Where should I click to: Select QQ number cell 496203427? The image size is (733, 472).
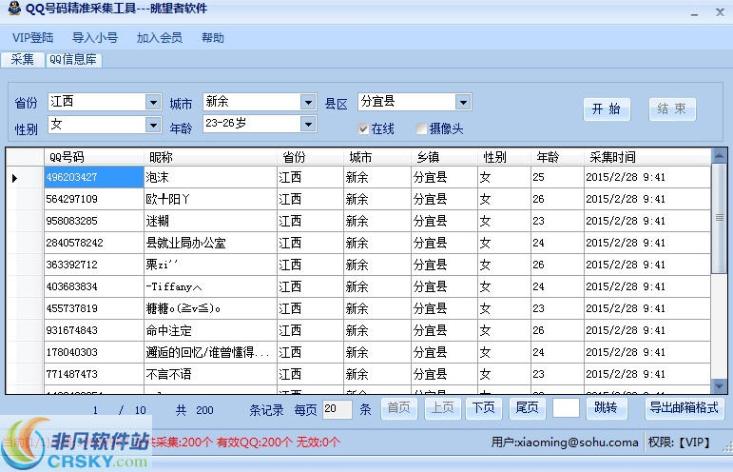click(94, 177)
